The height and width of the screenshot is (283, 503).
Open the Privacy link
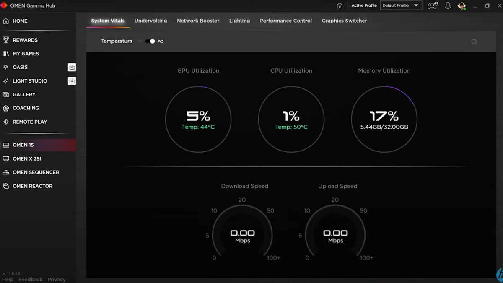57,280
